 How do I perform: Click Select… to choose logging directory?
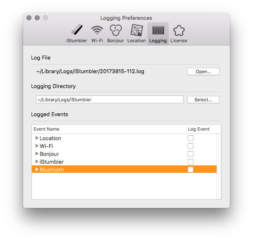[x=203, y=100]
